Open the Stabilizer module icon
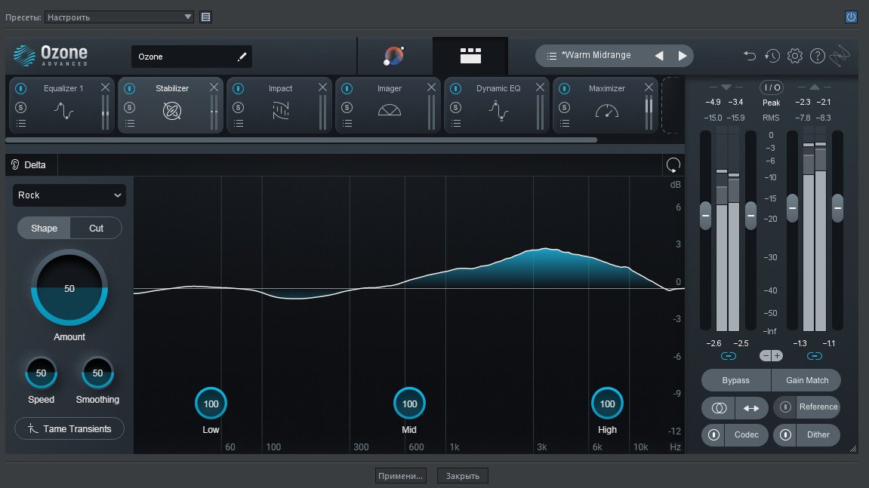This screenshot has width=869, height=488. (x=172, y=112)
